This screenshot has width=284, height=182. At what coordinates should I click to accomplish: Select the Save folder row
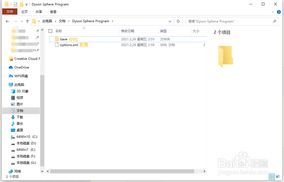(x=128, y=39)
